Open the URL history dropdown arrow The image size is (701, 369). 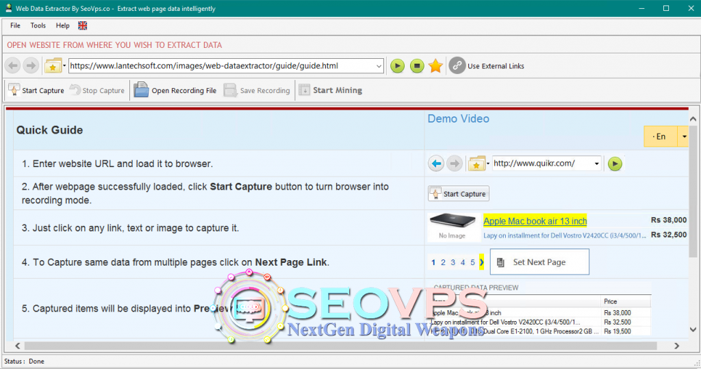pyautogui.click(x=379, y=66)
